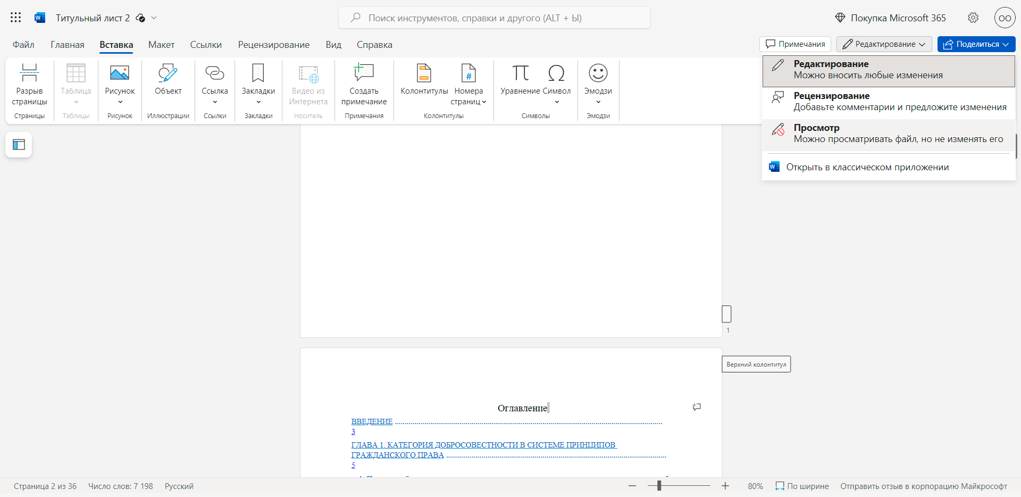This screenshot has width=1021, height=497.
Task: Switch to the Главная tab
Action: [x=68, y=45]
